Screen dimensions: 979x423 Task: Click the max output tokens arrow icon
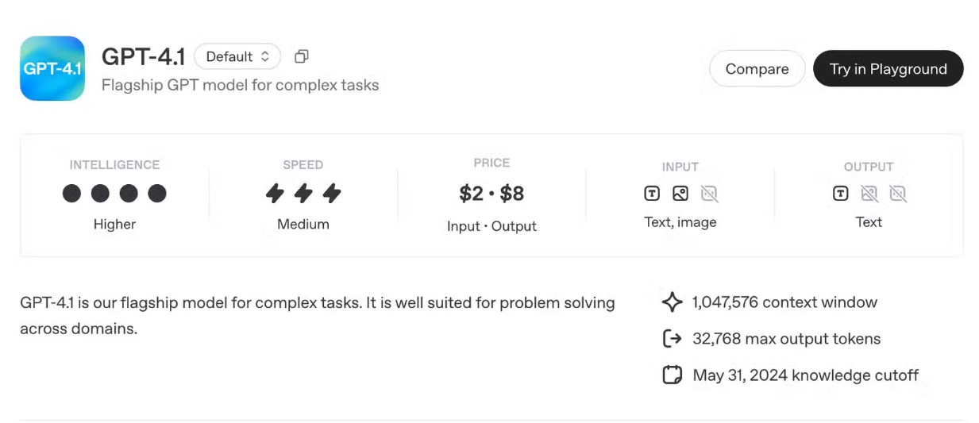[x=672, y=339]
